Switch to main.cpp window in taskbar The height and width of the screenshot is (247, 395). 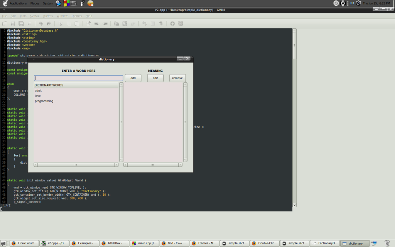144,244
